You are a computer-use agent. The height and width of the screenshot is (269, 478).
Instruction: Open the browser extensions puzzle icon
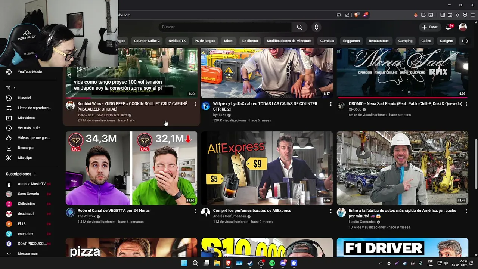(x=423, y=15)
